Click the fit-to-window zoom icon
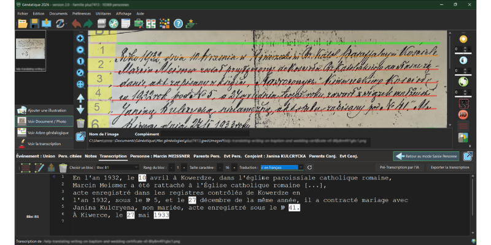Image resolution: width=491 pixels, height=245 pixels. tap(80, 84)
